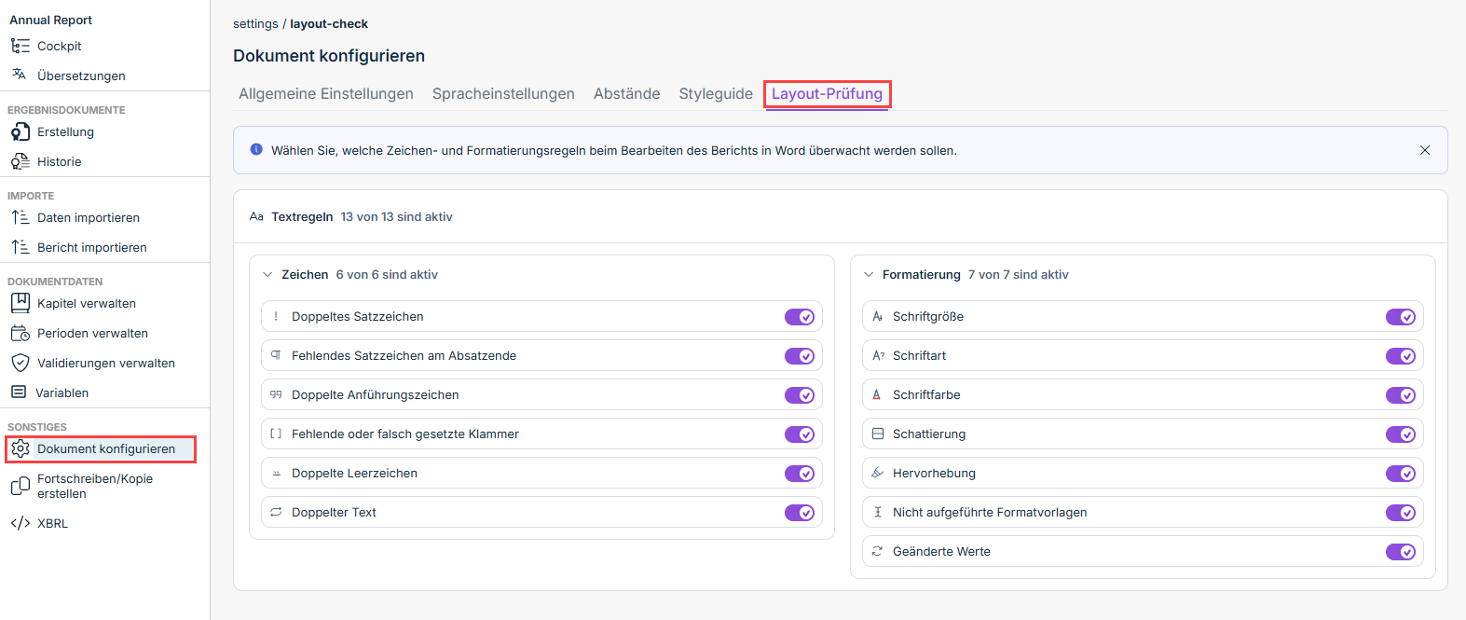Click the Variablen icon

click(x=19, y=393)
